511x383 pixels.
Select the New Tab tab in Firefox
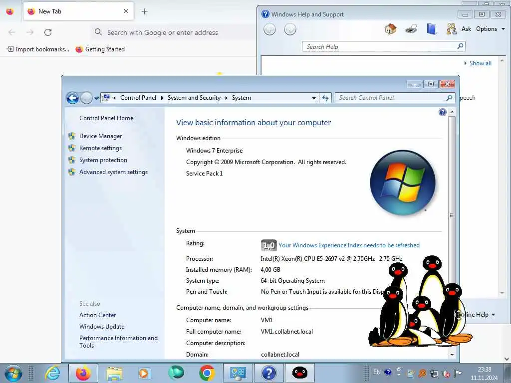click(78, 11)
